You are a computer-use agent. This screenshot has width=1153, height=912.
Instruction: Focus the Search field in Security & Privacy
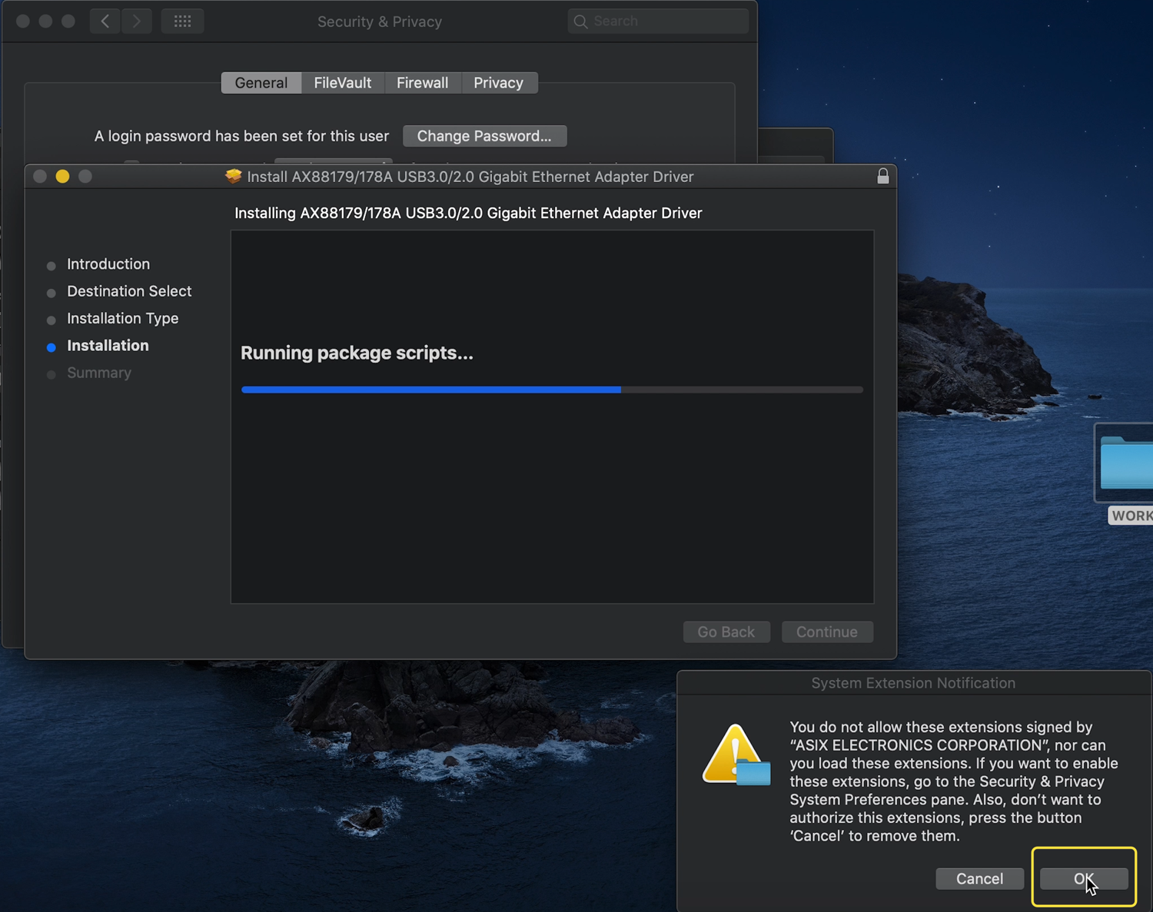tap(666, 22)
